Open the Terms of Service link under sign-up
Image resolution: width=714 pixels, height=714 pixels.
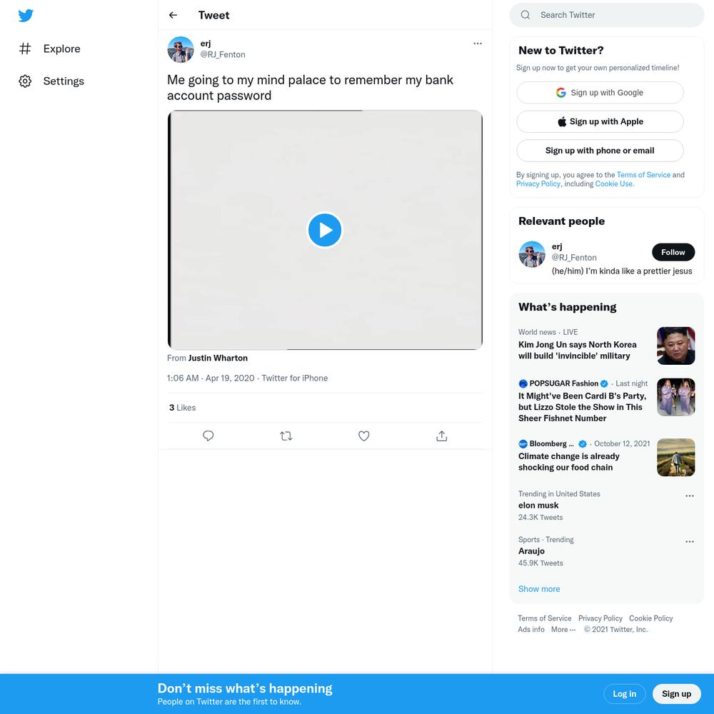click(x=643, y=175)
